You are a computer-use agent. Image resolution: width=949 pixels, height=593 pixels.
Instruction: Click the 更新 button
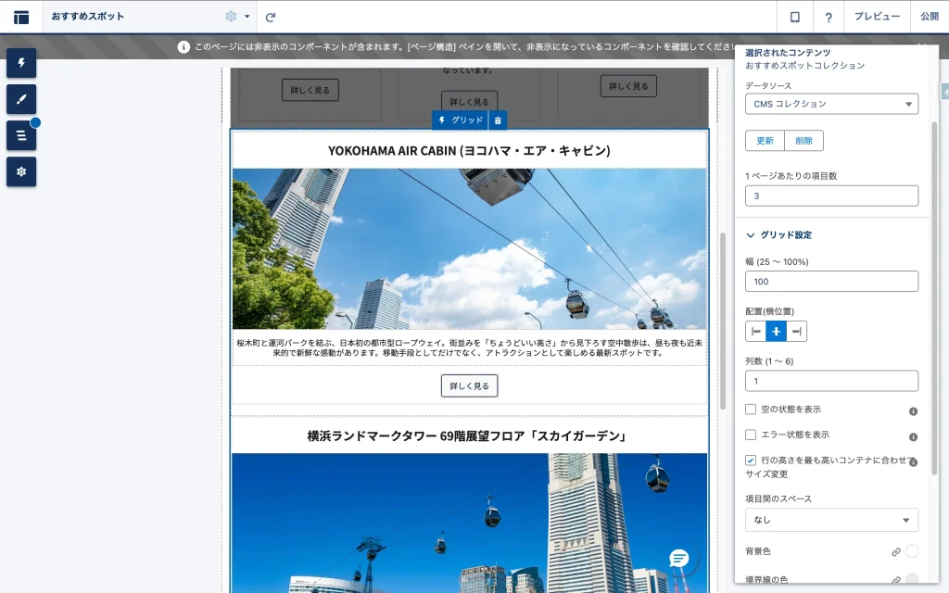pyautogui.click(x=765, y=141)
